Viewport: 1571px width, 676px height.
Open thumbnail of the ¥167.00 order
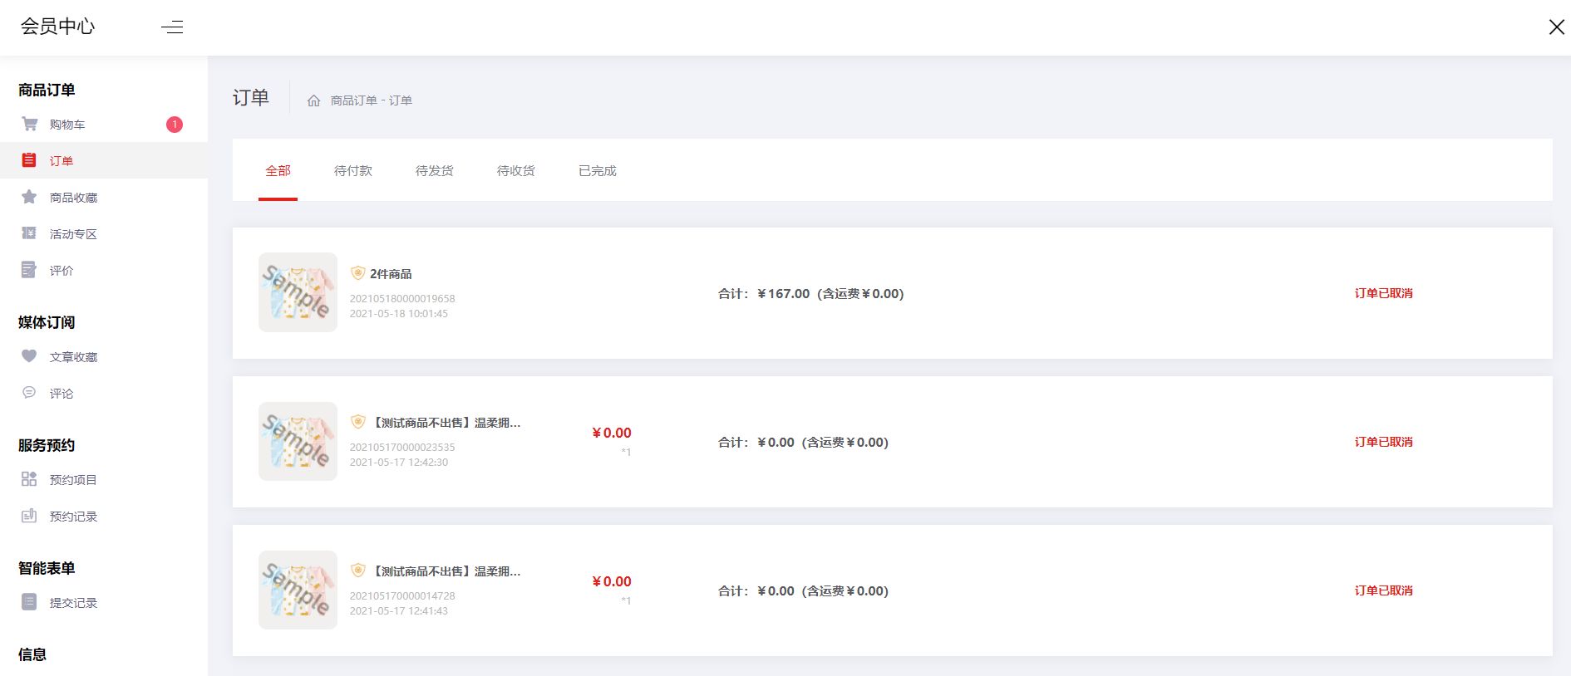coord(298,292)
